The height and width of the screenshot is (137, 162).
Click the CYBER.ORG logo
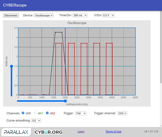point(49,132)
